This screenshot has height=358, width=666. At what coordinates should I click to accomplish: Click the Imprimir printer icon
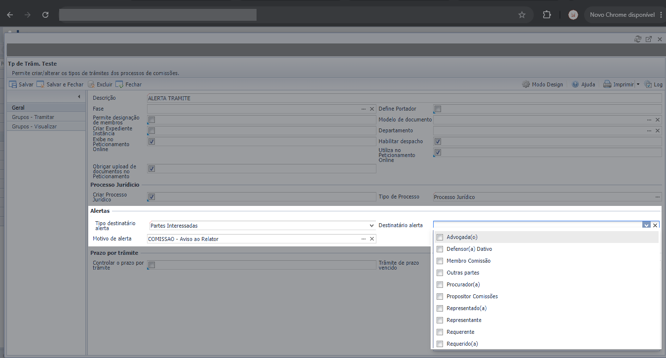[607, 84]
